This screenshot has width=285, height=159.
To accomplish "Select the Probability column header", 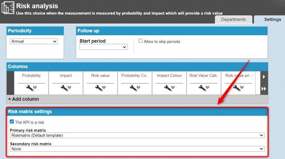I will [31, 76].
